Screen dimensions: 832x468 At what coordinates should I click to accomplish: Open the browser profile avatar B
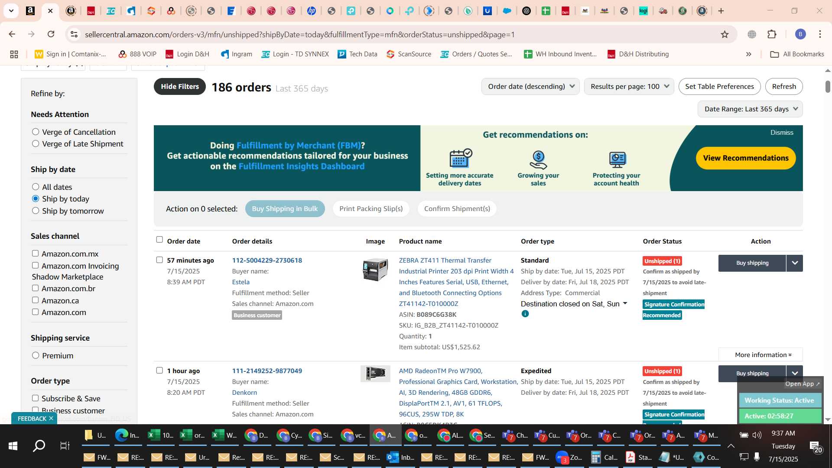[800, 34]
